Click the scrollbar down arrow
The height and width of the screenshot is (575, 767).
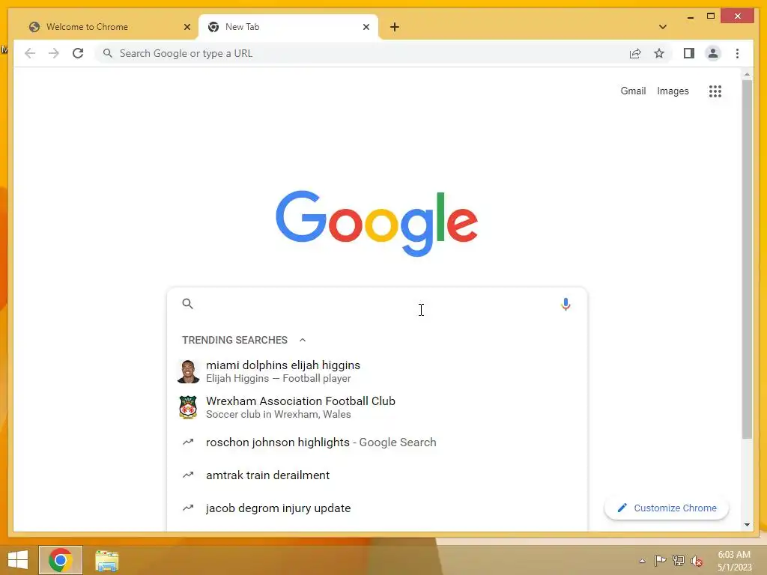click(x=747, y=525)
